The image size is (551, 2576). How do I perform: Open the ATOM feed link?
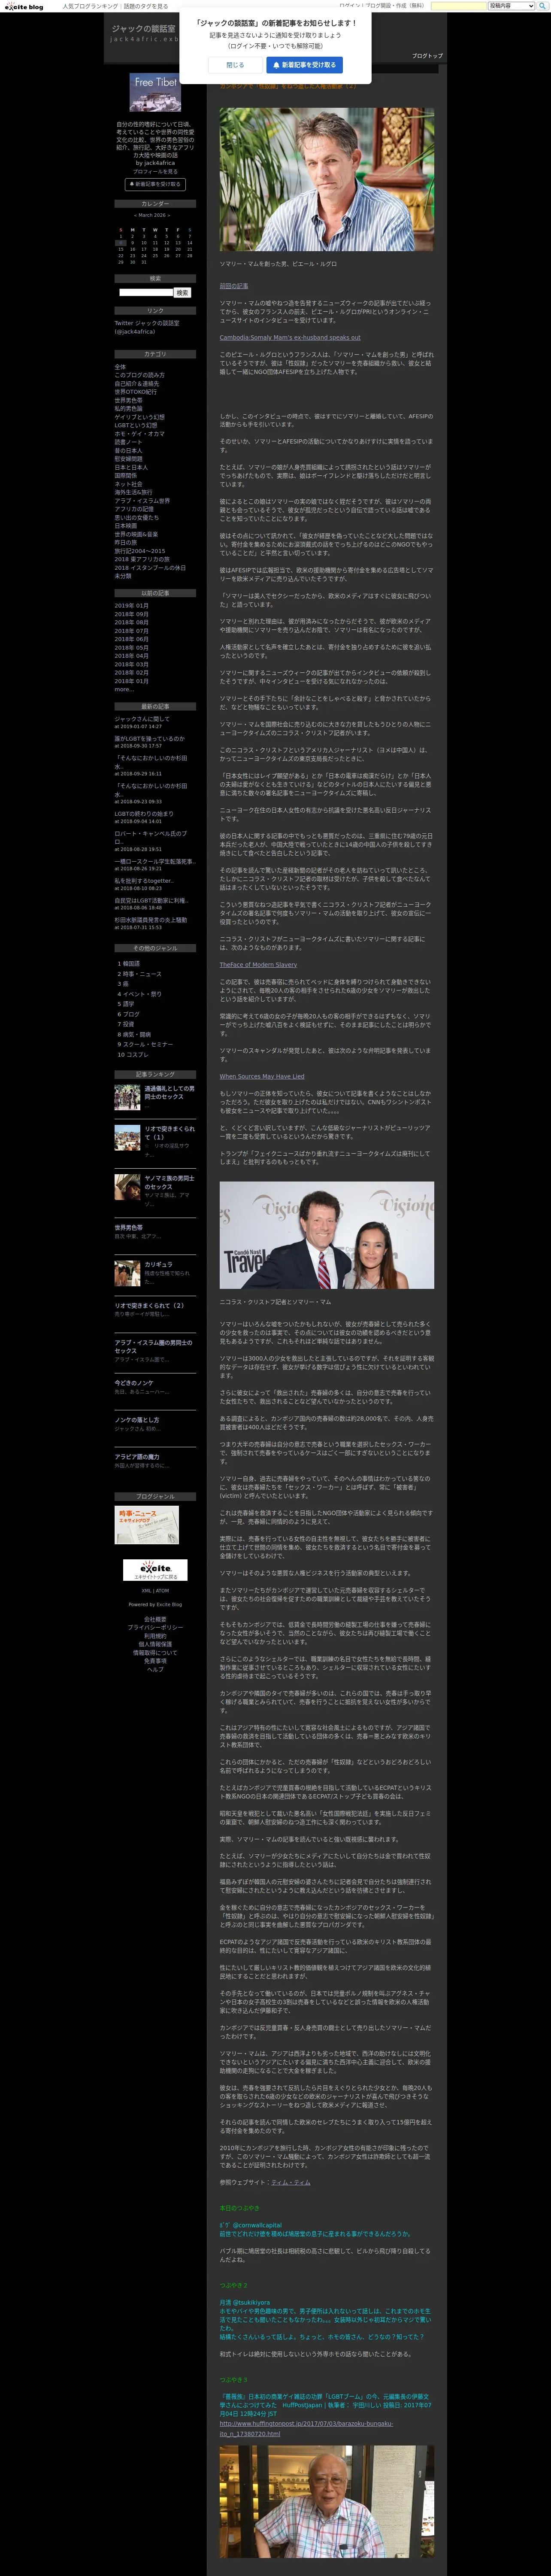click(162, 1591)
